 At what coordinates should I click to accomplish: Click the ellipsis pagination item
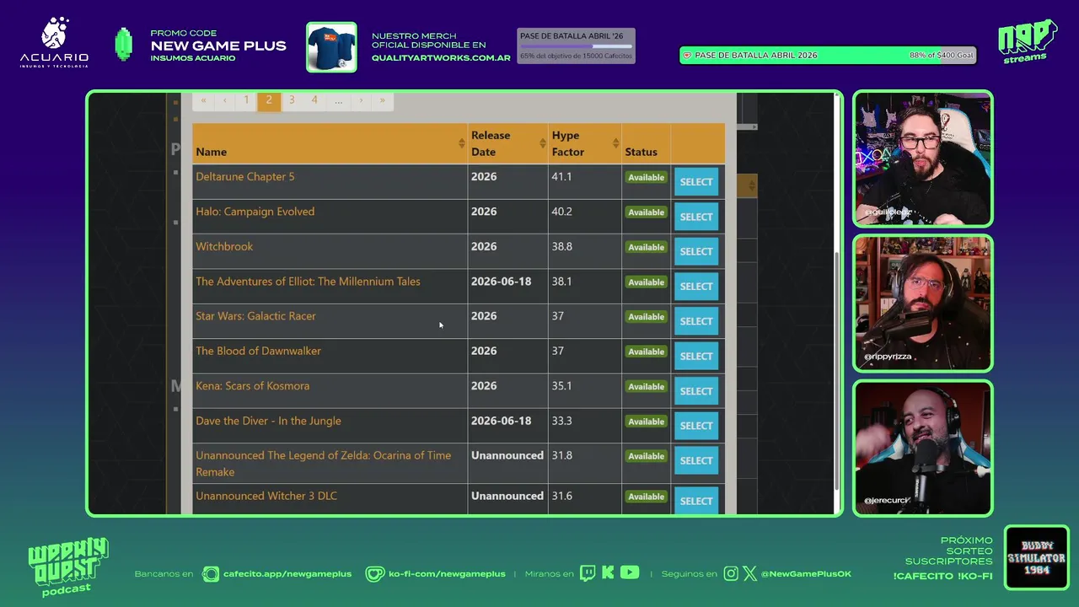point(338,100)
